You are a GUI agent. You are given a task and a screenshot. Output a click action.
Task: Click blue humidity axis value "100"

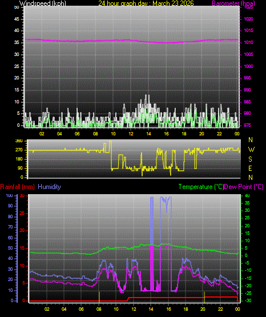(10, 195)
